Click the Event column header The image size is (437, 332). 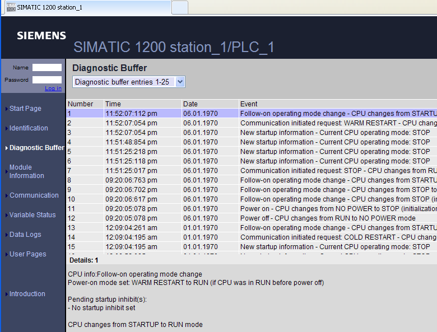tap(338, 104)
